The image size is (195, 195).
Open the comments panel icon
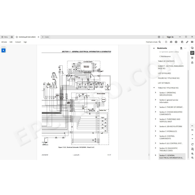[x=192, y=48]
